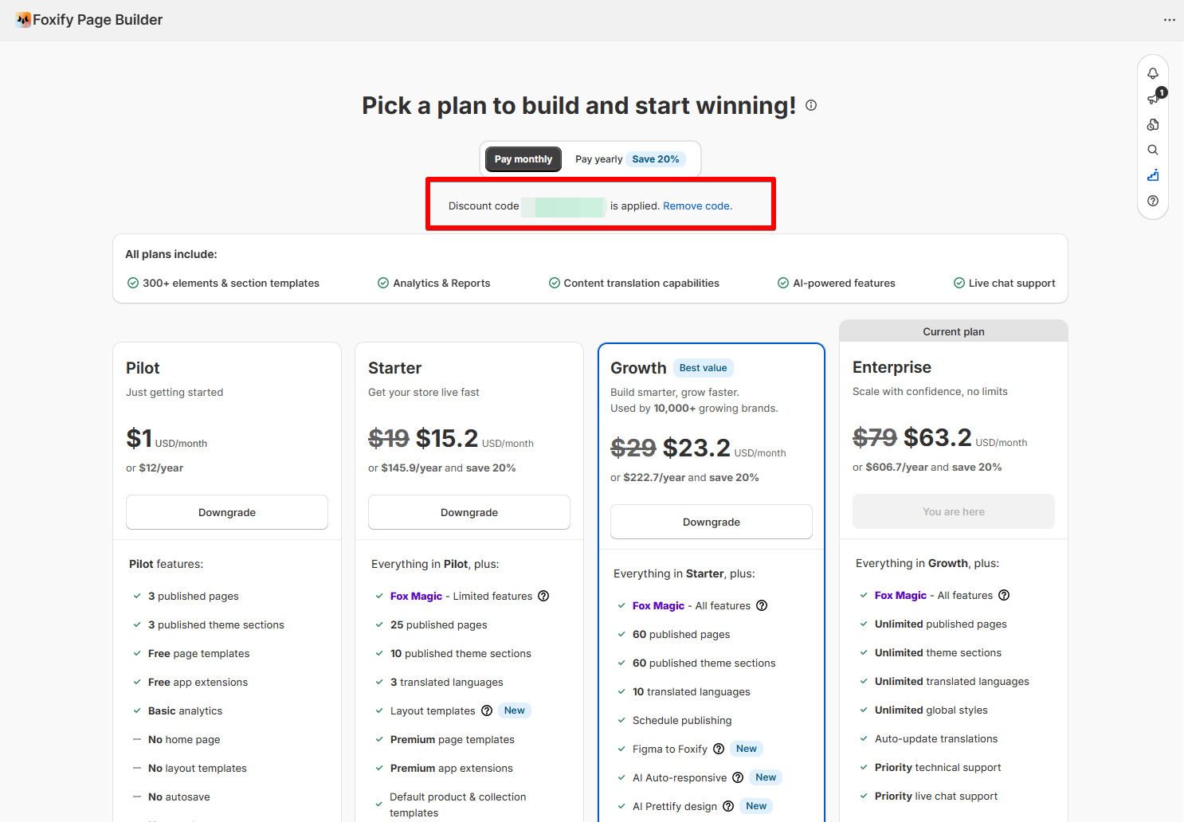
Task: Open announcements megaphone with badge 1
Action: (1154, 98)
